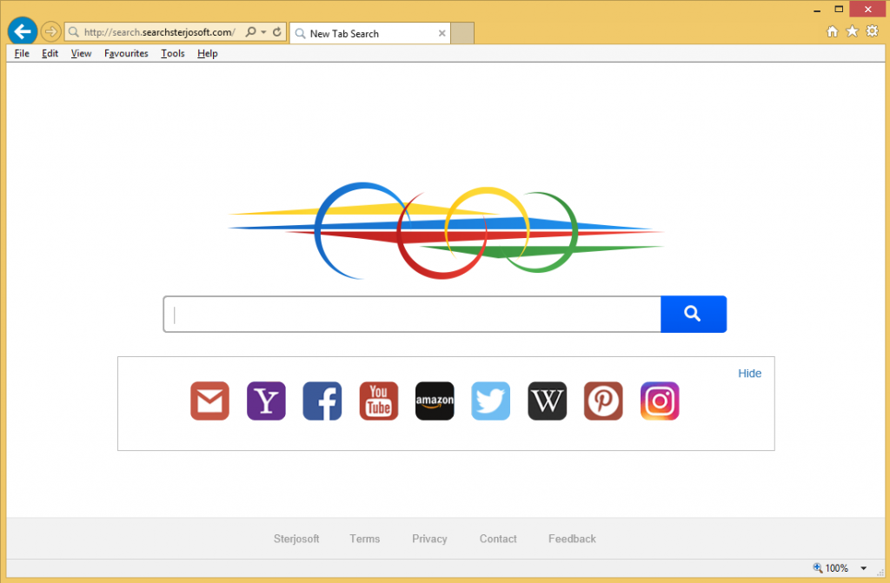Open the View menu
The height and width of the screenshot is (583, 890).
click(x=81, y=53)
